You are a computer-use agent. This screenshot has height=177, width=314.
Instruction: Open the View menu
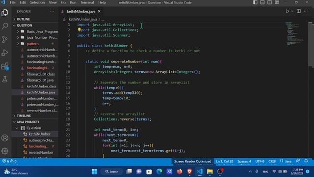(x=52, y=2)
